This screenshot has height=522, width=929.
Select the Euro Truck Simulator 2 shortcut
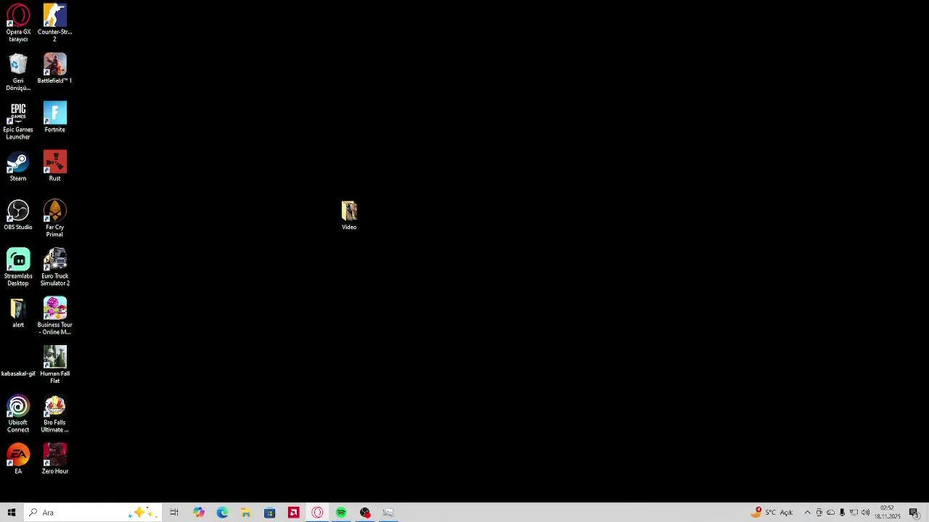(54, 268)
